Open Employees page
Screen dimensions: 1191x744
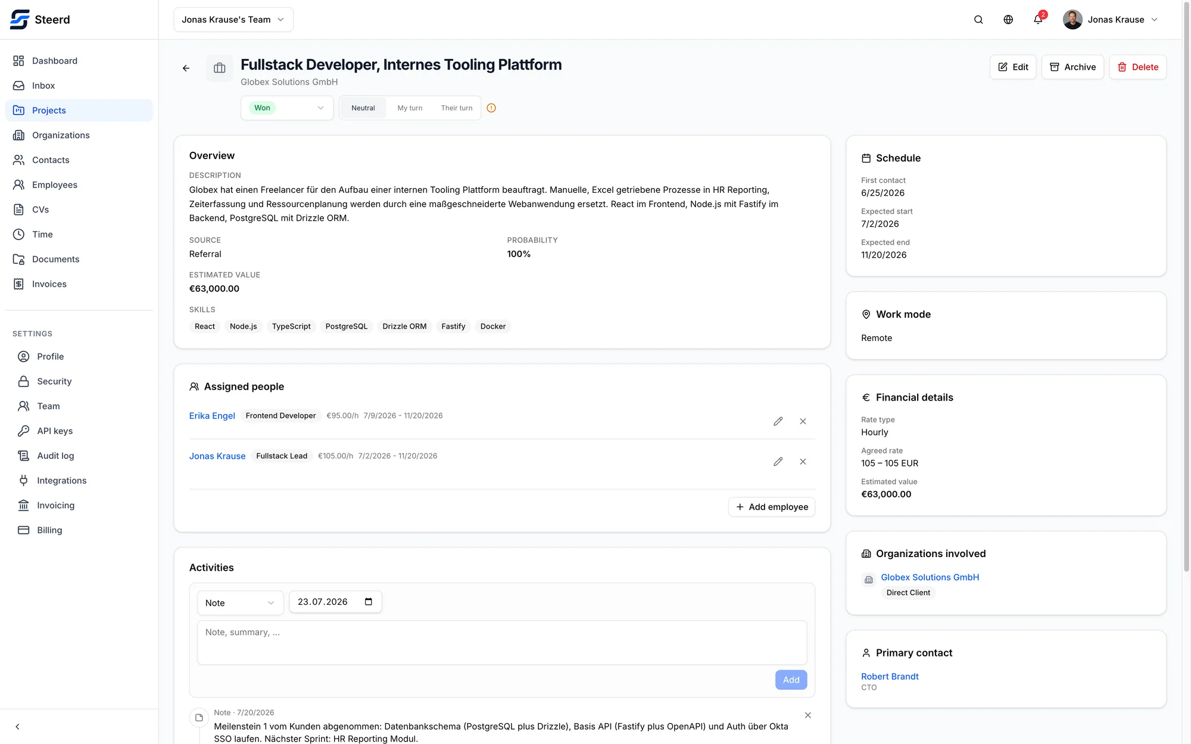(x=79, y=185)
